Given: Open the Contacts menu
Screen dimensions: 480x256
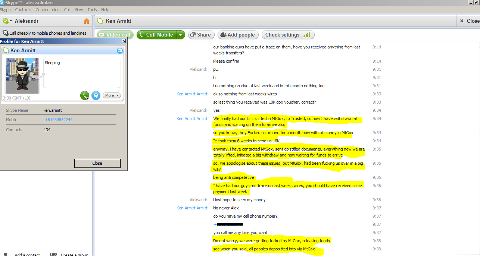Looking at the screenshot, I should click(x=23, y=10).
